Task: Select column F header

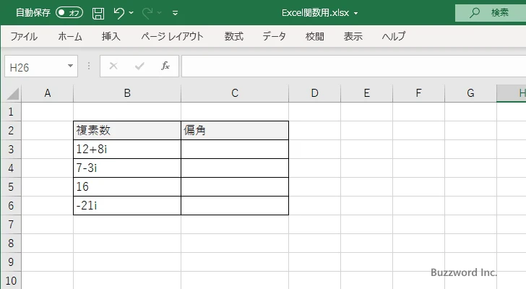Action: [x=418, y=93]
